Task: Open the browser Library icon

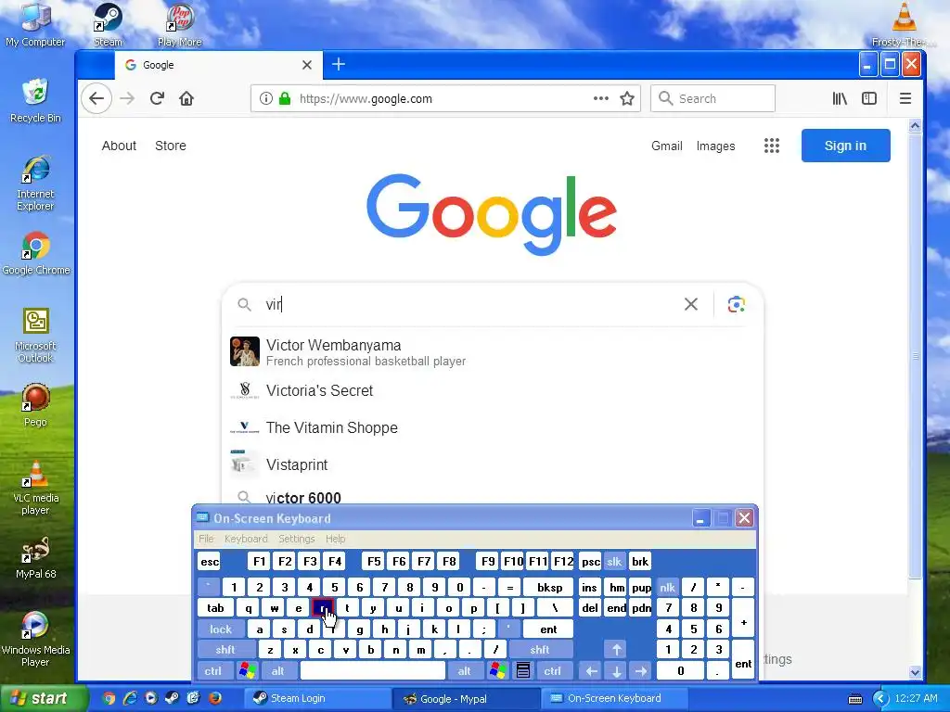Action: click(x=840, y=98)
